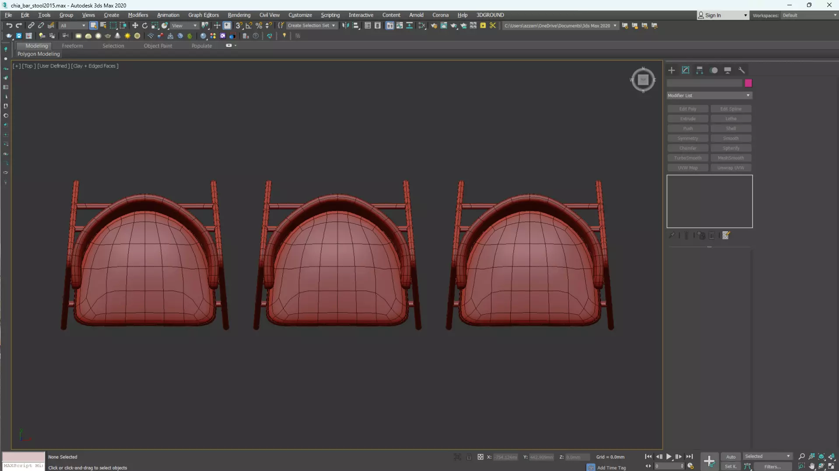Click the Undo arrow icon
This screenshot has height=471, width=839.
[9, 25]
